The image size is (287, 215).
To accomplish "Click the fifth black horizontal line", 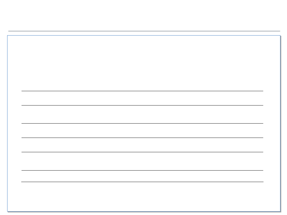I will coord(142,152).
